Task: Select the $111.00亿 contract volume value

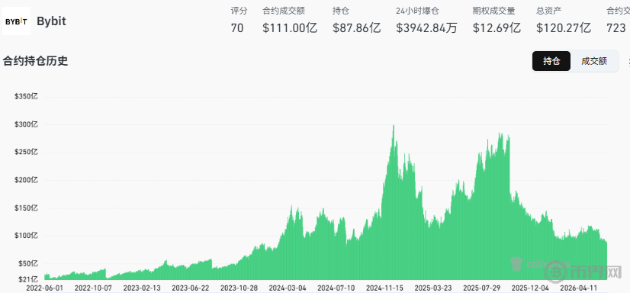Action: pos(290,28)
